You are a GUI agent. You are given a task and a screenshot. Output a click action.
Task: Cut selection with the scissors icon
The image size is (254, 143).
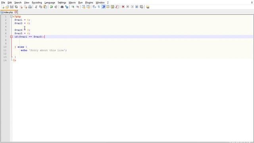[x=36, y=7]
